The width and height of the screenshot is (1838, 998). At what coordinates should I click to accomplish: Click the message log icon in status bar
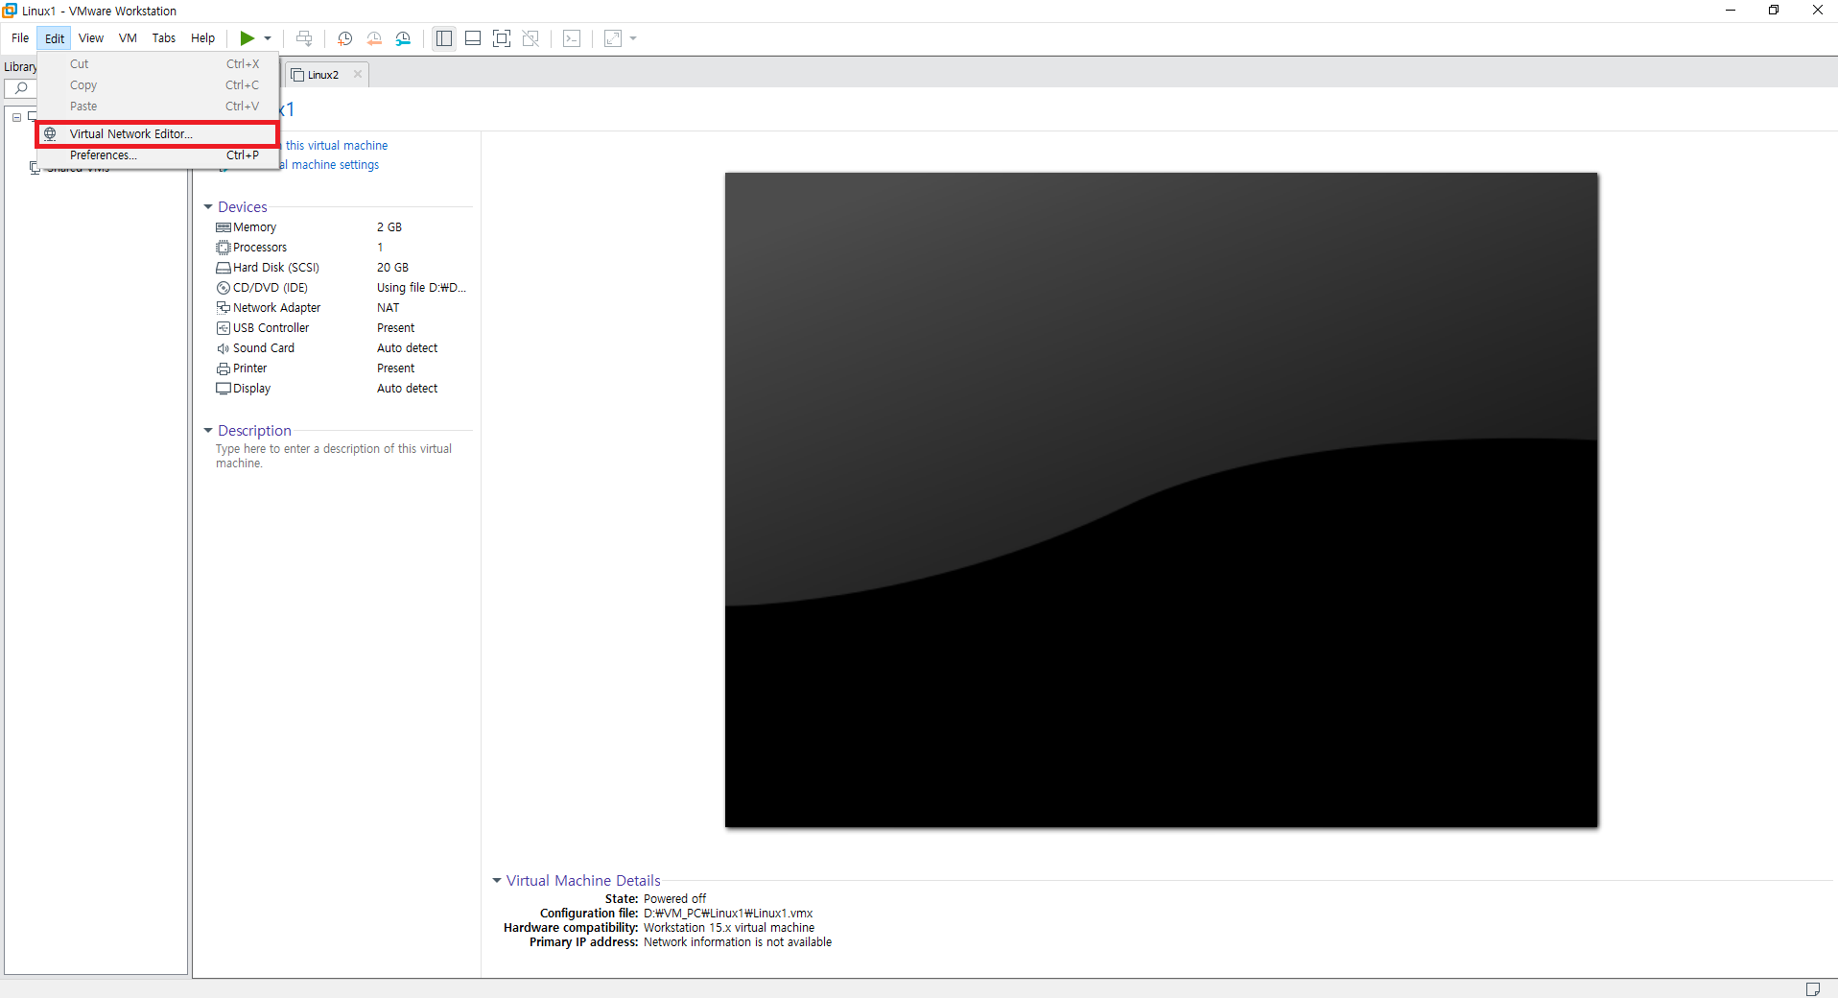point(1812,989)
